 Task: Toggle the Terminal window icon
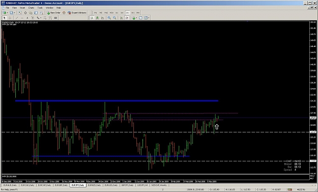tap(36, 13)
